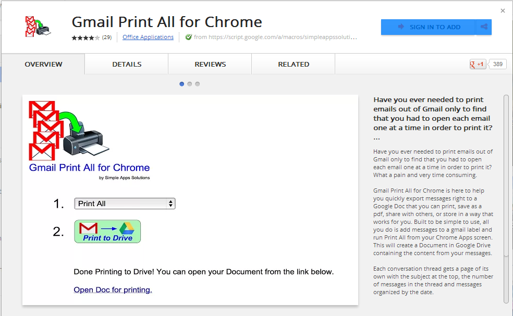
Task: Open the Print All dropdown list
Action: [x=125, y=204]
